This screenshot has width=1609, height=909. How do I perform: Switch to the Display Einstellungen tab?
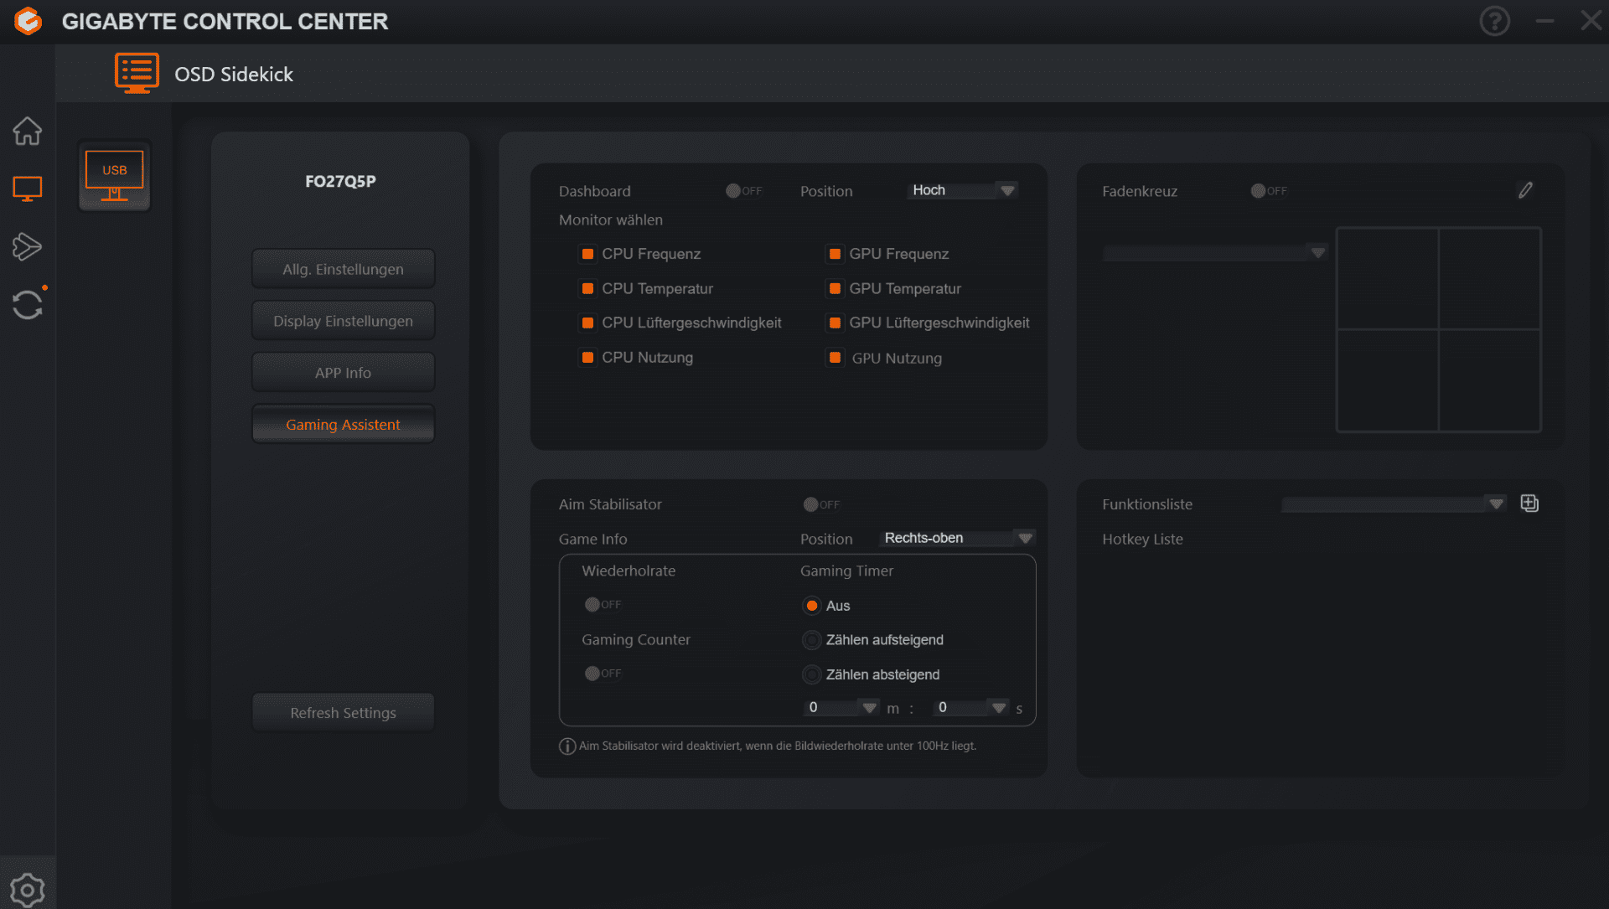[x=343, y=321]
